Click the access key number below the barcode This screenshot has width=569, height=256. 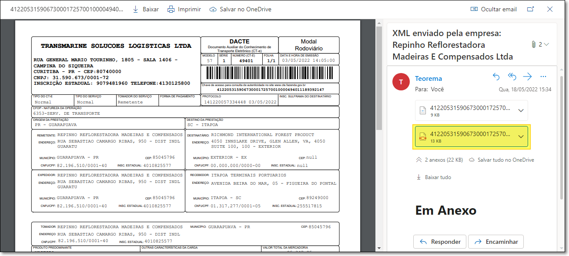coord(270,90)
